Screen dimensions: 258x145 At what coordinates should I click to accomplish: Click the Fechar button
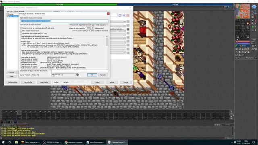pyautogui.click(x=126, y=82)
